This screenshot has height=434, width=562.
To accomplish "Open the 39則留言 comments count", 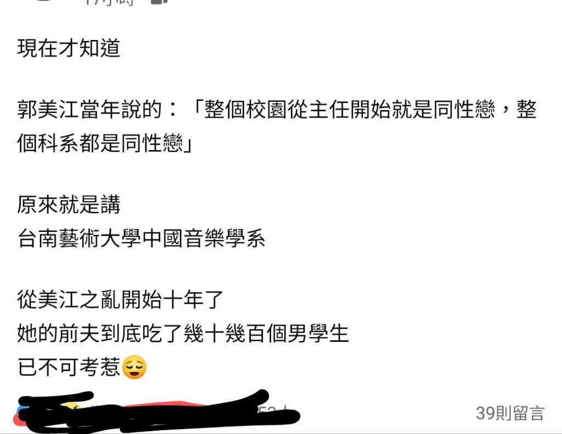I will [x=510, y=413].
